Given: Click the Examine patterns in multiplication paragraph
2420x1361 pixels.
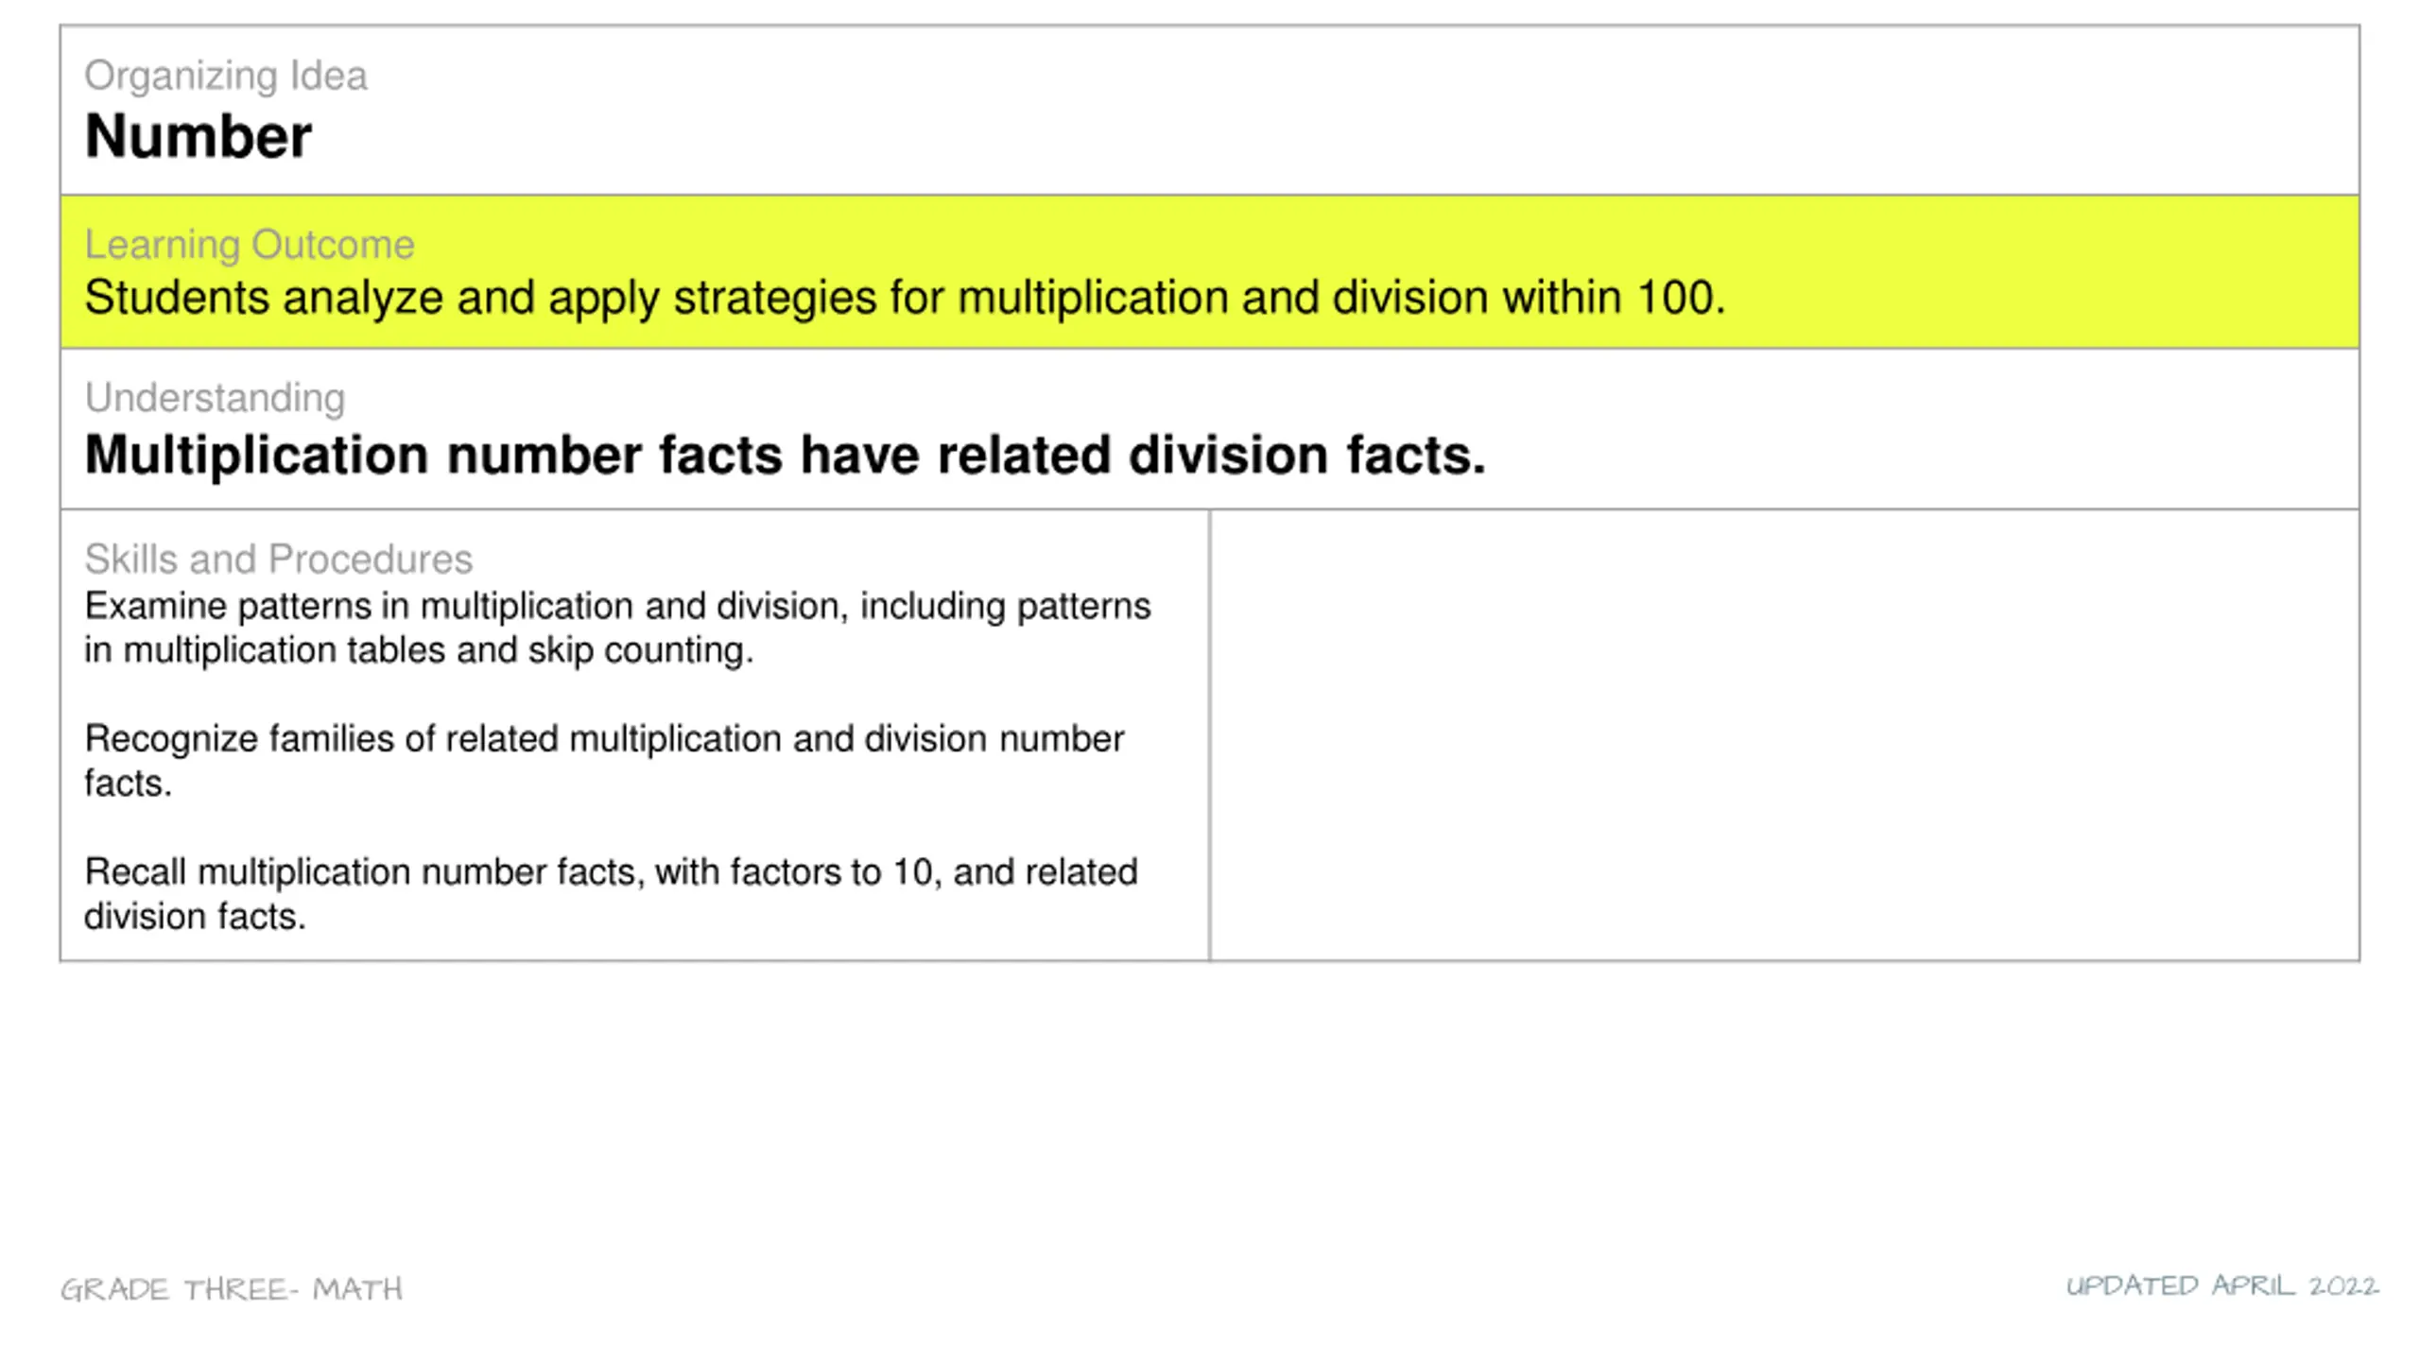Looking at the screenshot, I should click(617, 629).
